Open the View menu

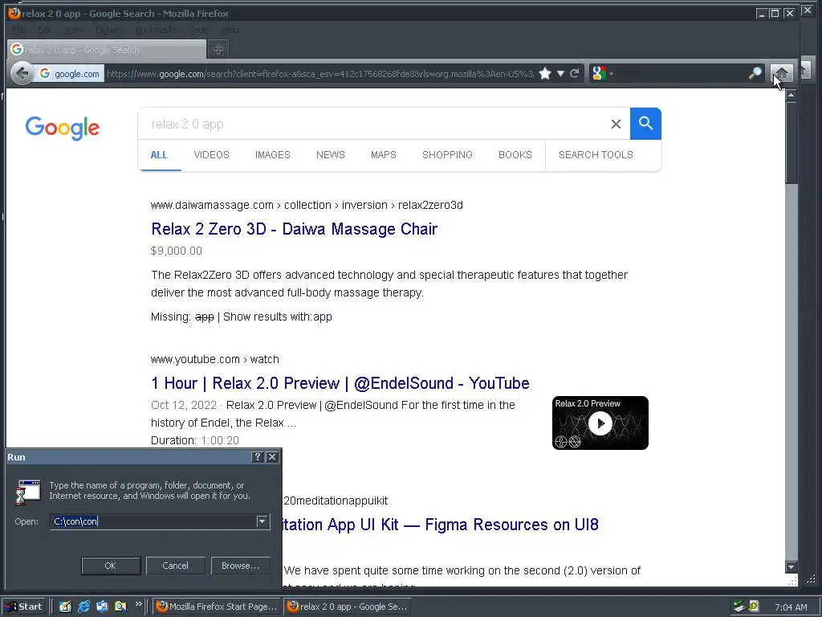point(74,30)
